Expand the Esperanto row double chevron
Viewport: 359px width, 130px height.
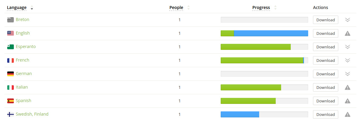coord(347,47)
